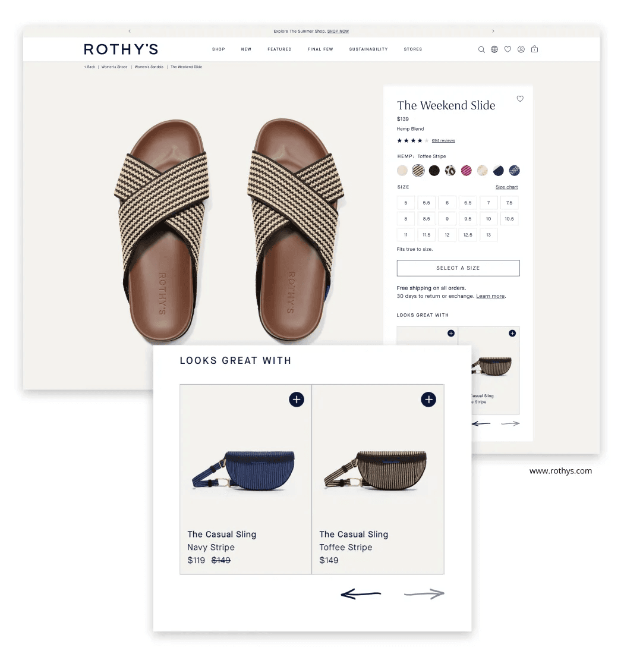Click small left arrow in product panel carousel
The image size is (624, 660).
481,424
